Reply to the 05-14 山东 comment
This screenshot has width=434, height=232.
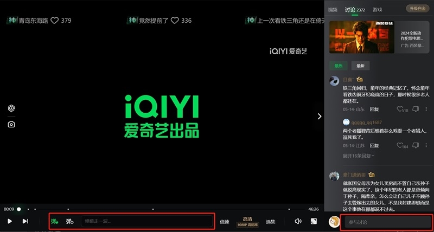point(374,109)
